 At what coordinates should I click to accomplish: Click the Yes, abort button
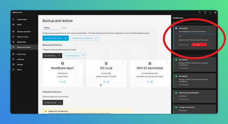[x=199, y=45]
